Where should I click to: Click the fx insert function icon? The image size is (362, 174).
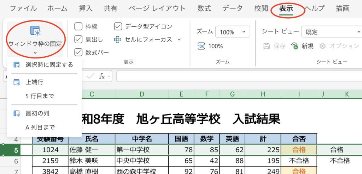coord(102,76)
